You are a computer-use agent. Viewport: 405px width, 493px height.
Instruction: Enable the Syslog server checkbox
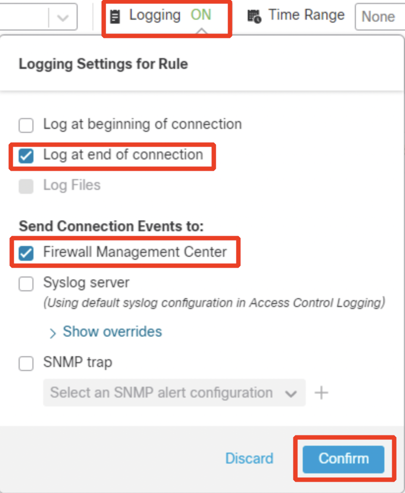pyautogui.click(x=26, y=284)
